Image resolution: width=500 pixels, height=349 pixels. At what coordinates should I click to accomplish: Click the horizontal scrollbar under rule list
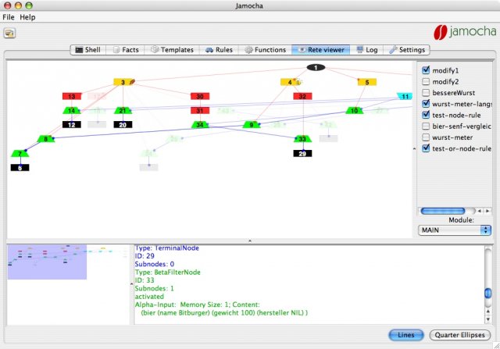(x=447, y=211)
